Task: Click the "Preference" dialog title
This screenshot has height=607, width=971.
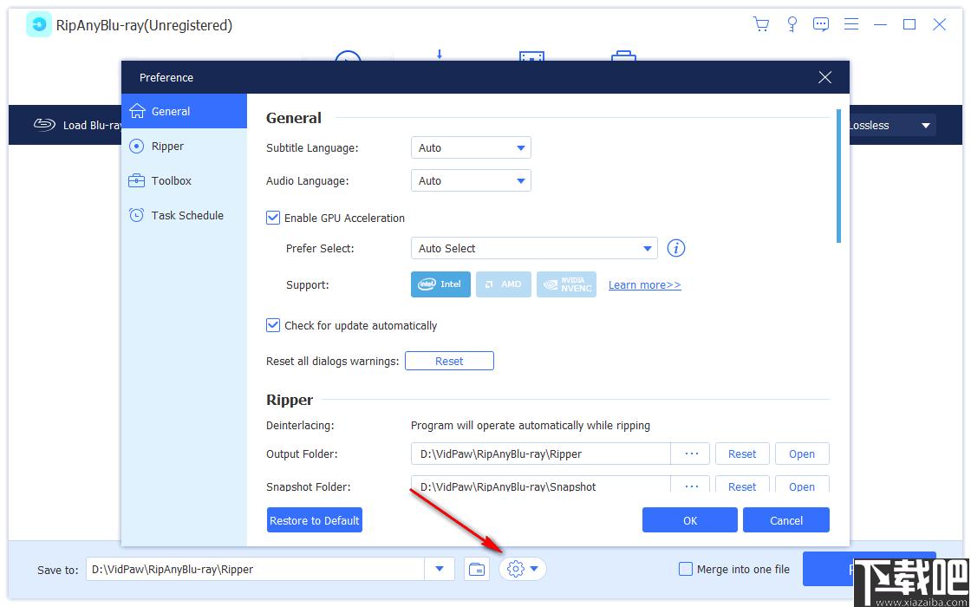Action: 166,77
